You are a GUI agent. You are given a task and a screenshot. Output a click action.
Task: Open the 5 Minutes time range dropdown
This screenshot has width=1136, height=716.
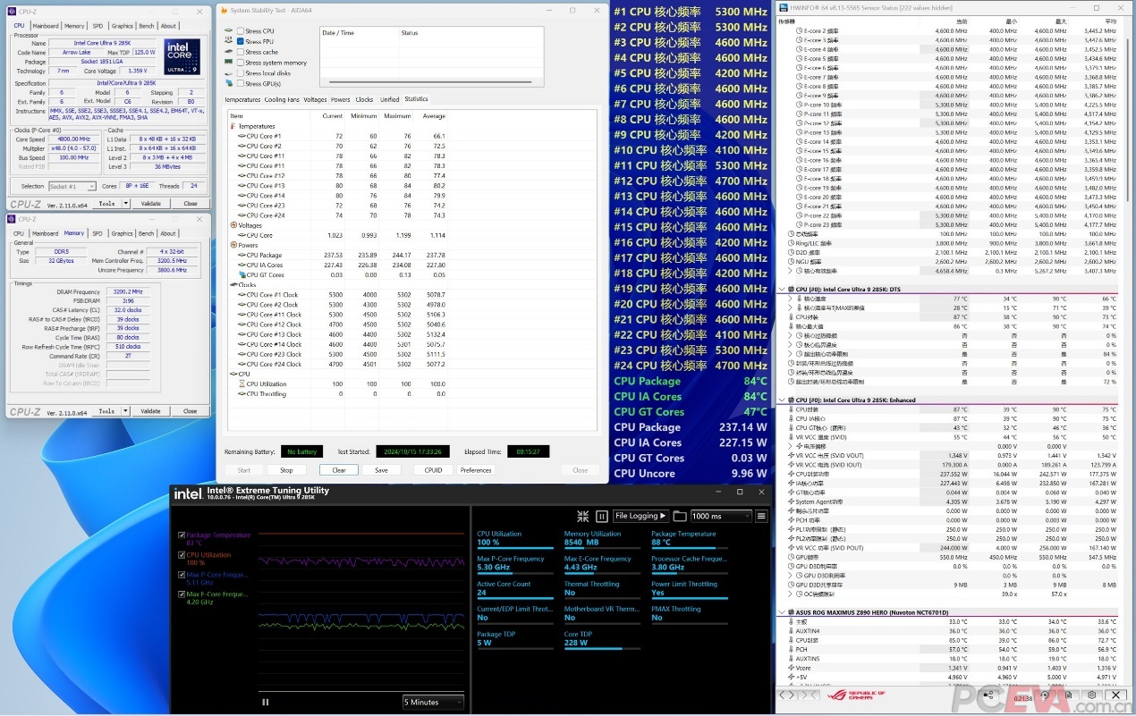coord(433,703)
